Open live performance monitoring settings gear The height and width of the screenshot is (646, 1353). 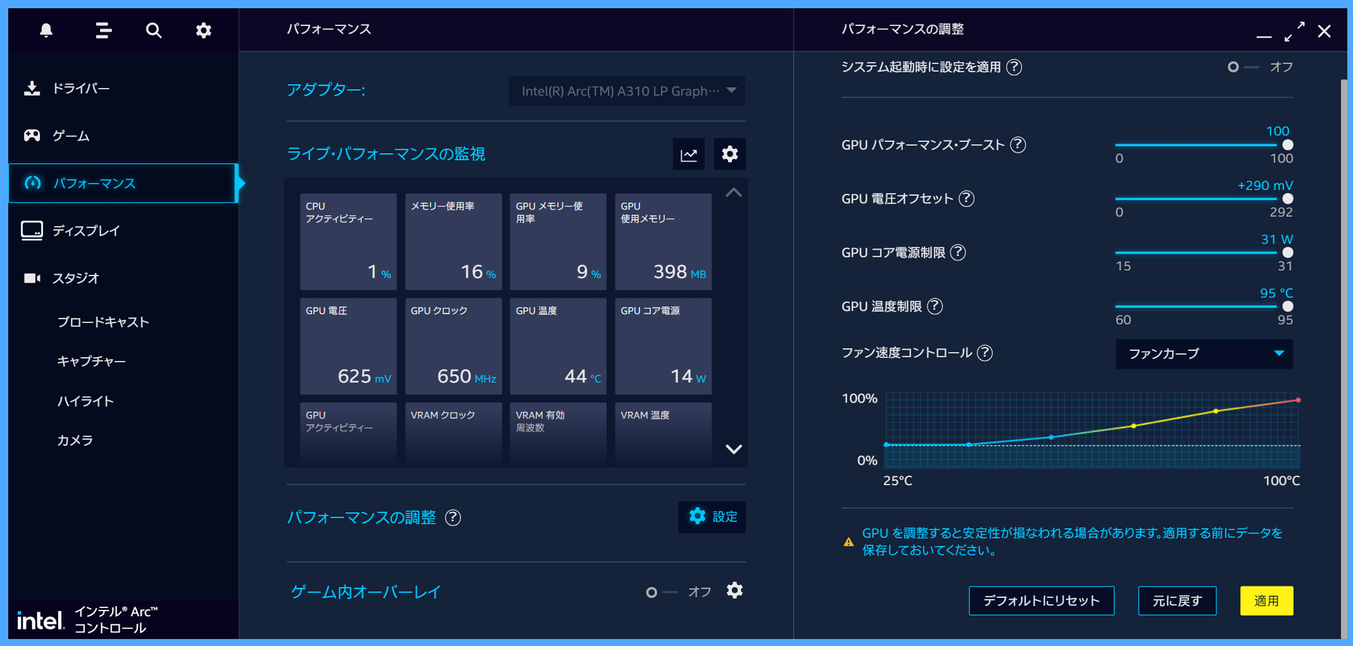pos(729,155)
